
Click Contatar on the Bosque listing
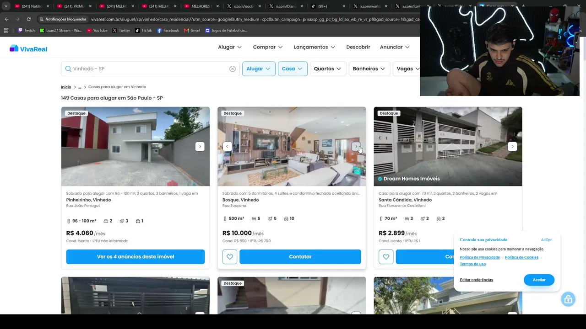coord(300,257)
